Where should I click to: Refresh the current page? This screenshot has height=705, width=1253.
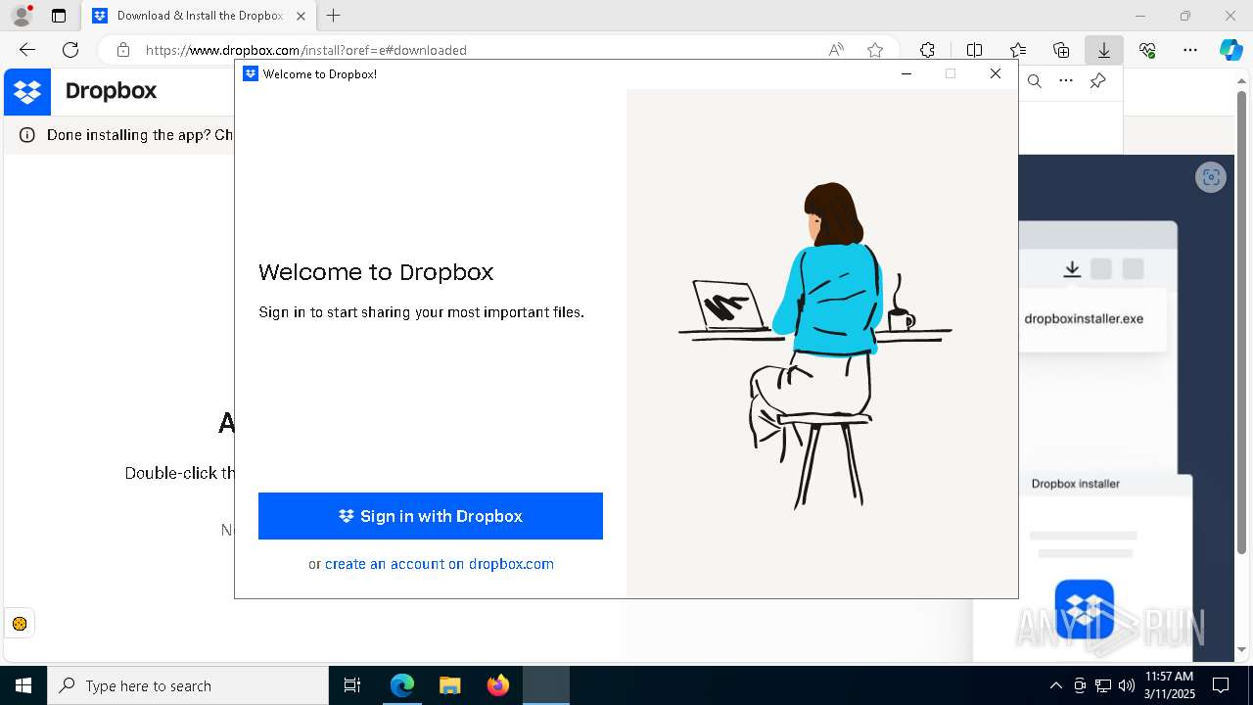pos(70,50)
